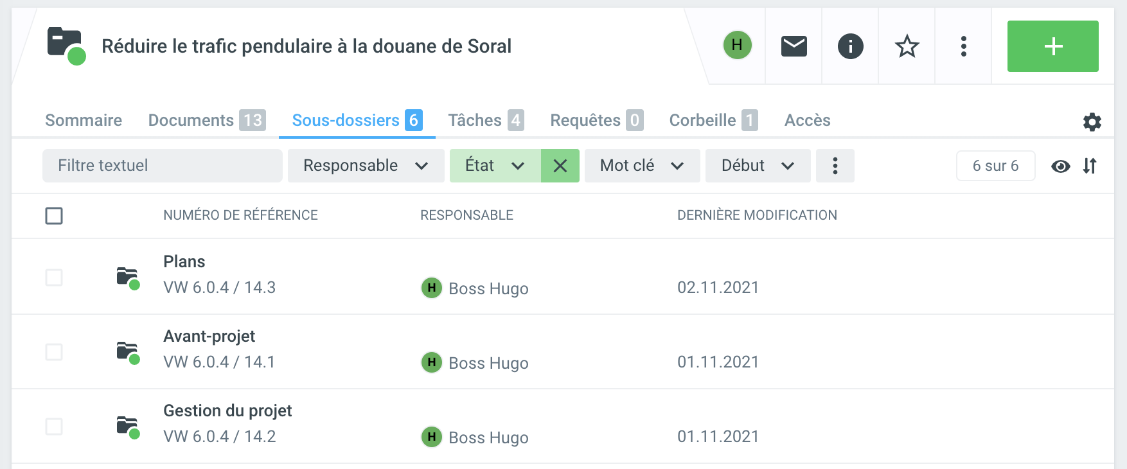This screenshot has width=1127, height=469.
Task: Click the sort arrows icon
Action: click(x=1090, y=166)
